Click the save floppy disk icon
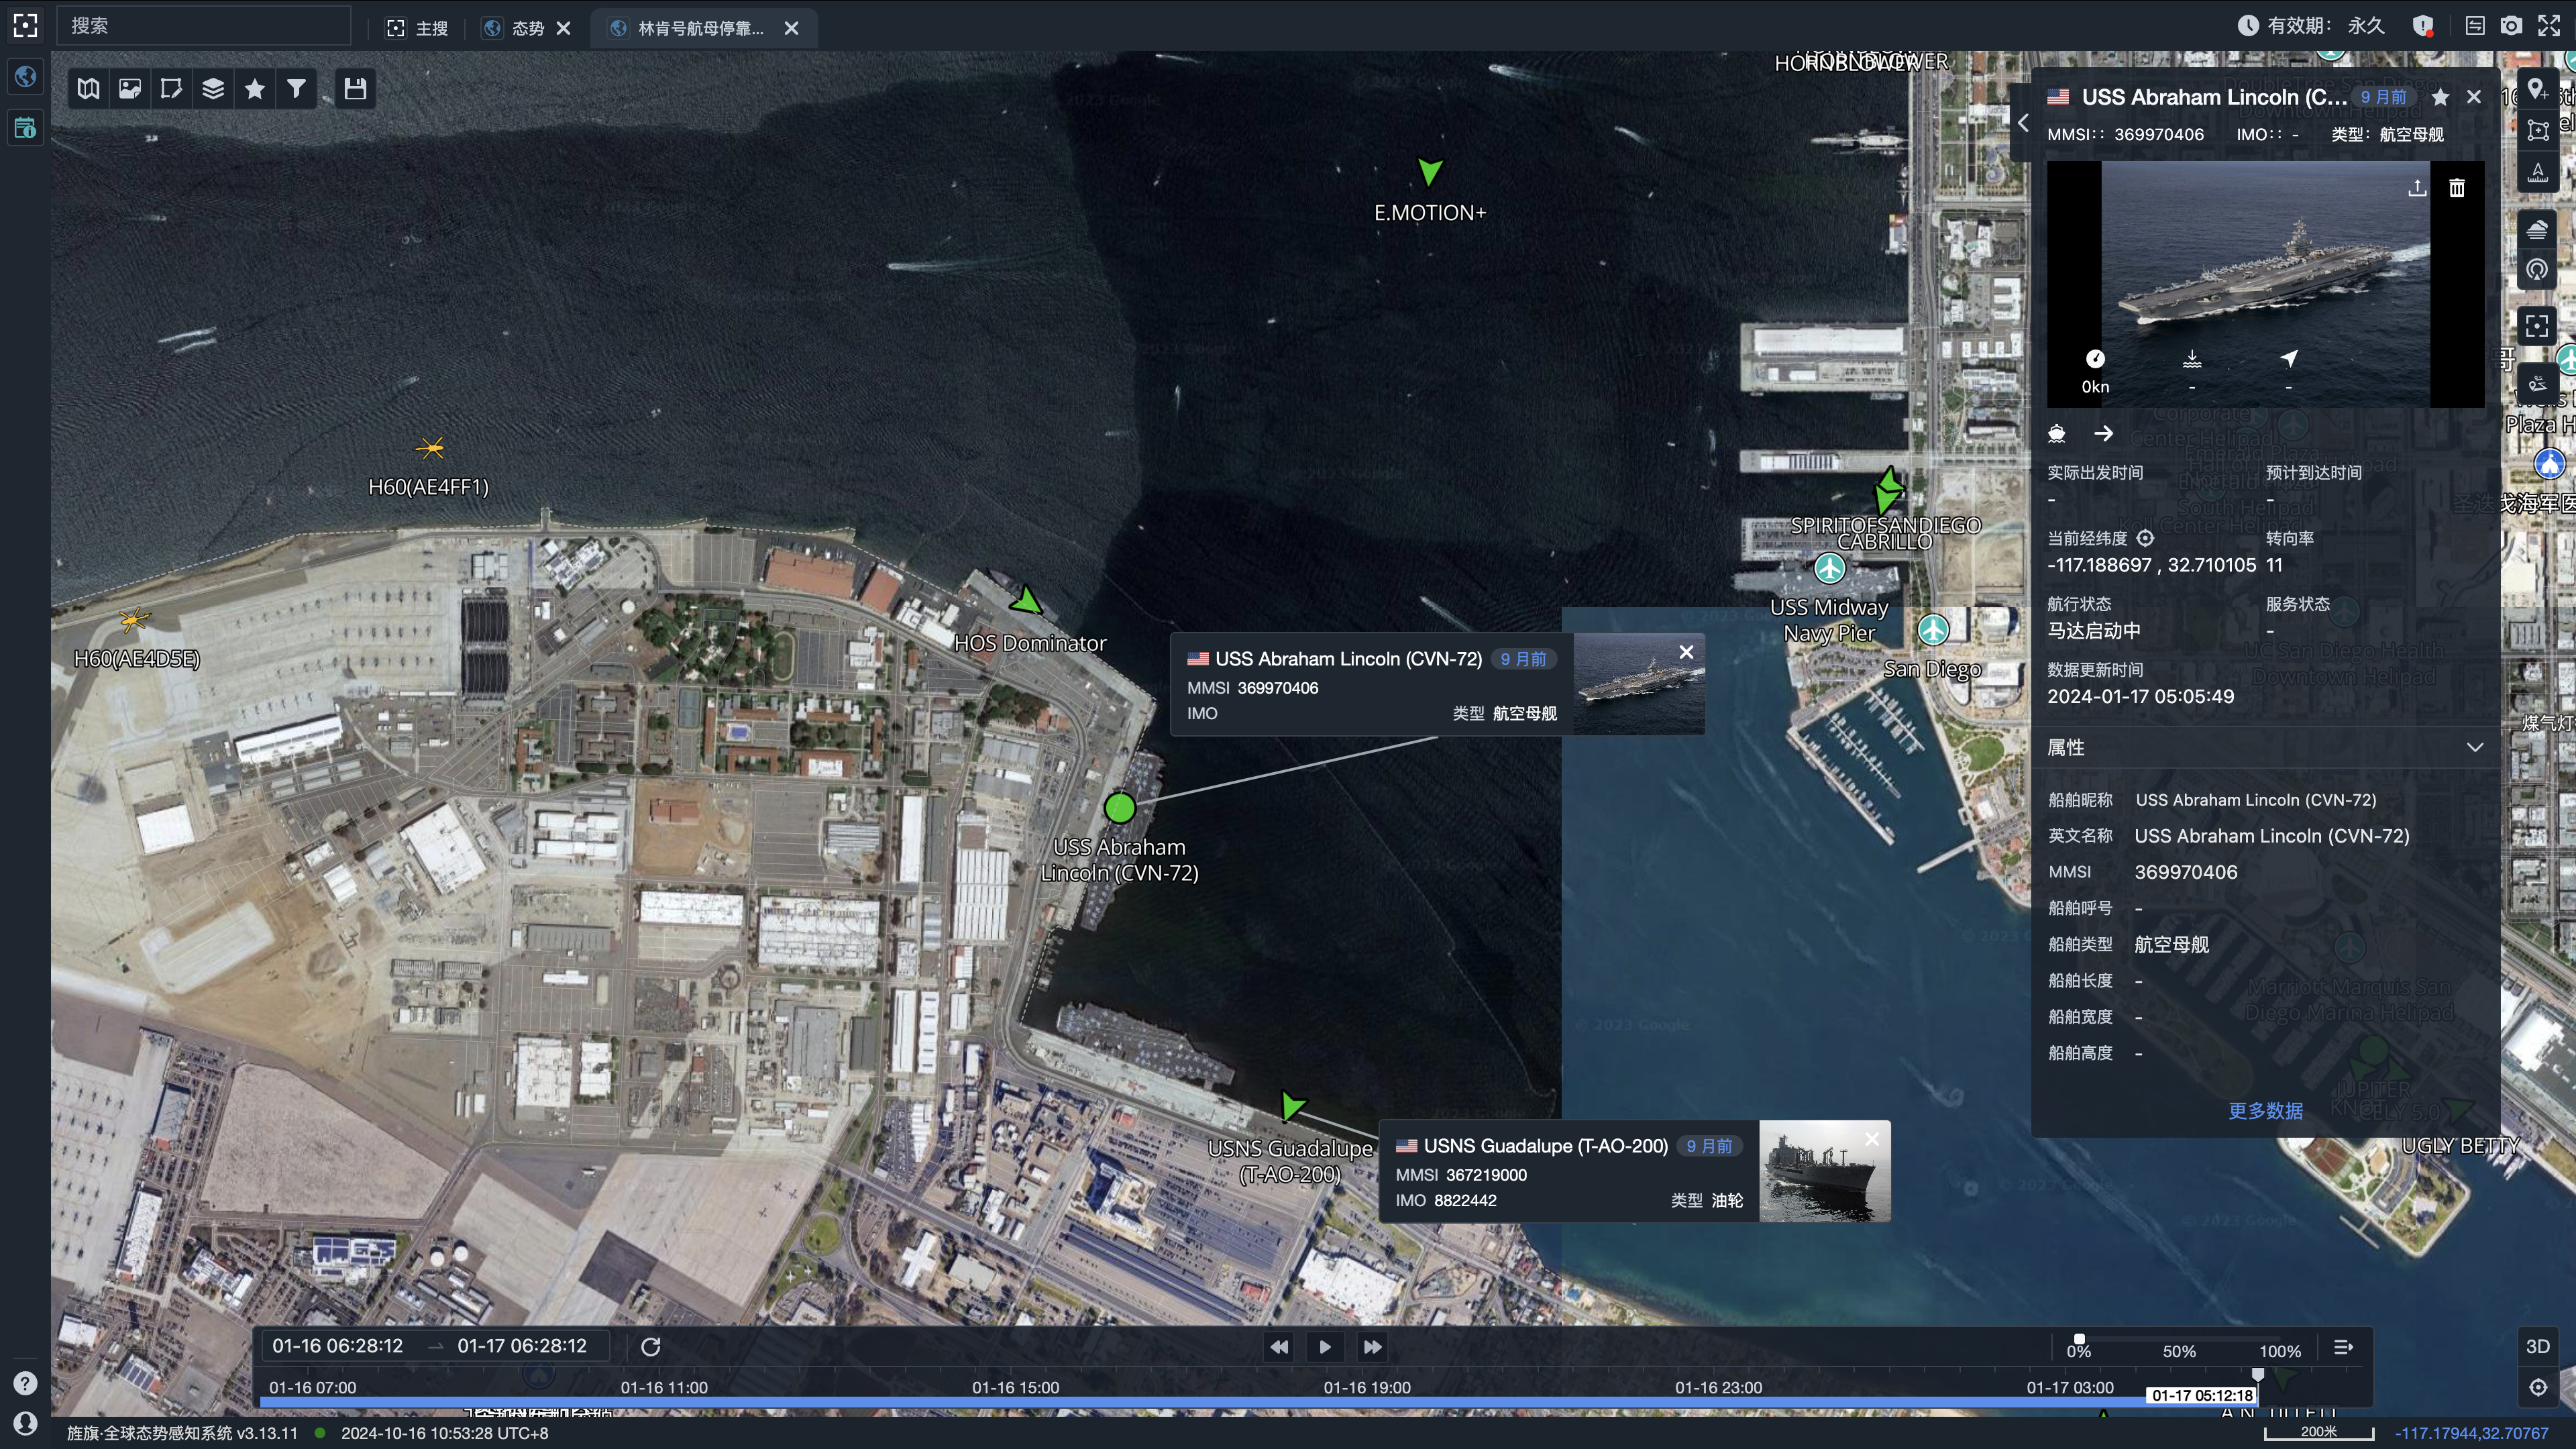This screenshot has height=1449, width=2576. pos(355,89)
